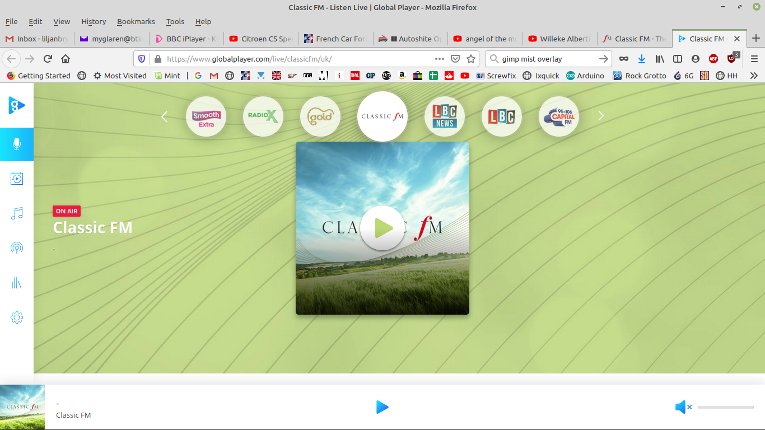Screen dimensions: 765x430
Task: Open the Help menu
Action: [203, 21]
